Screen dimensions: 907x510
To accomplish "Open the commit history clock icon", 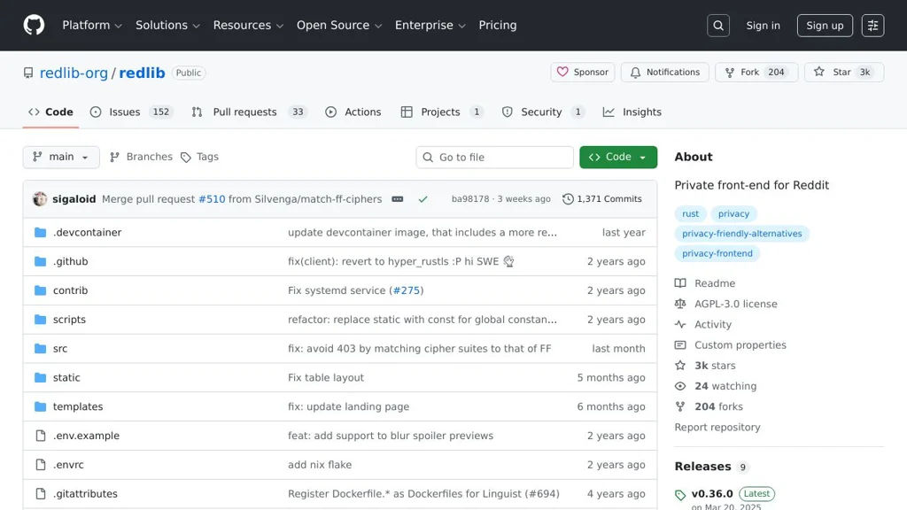I will point(568,198).
